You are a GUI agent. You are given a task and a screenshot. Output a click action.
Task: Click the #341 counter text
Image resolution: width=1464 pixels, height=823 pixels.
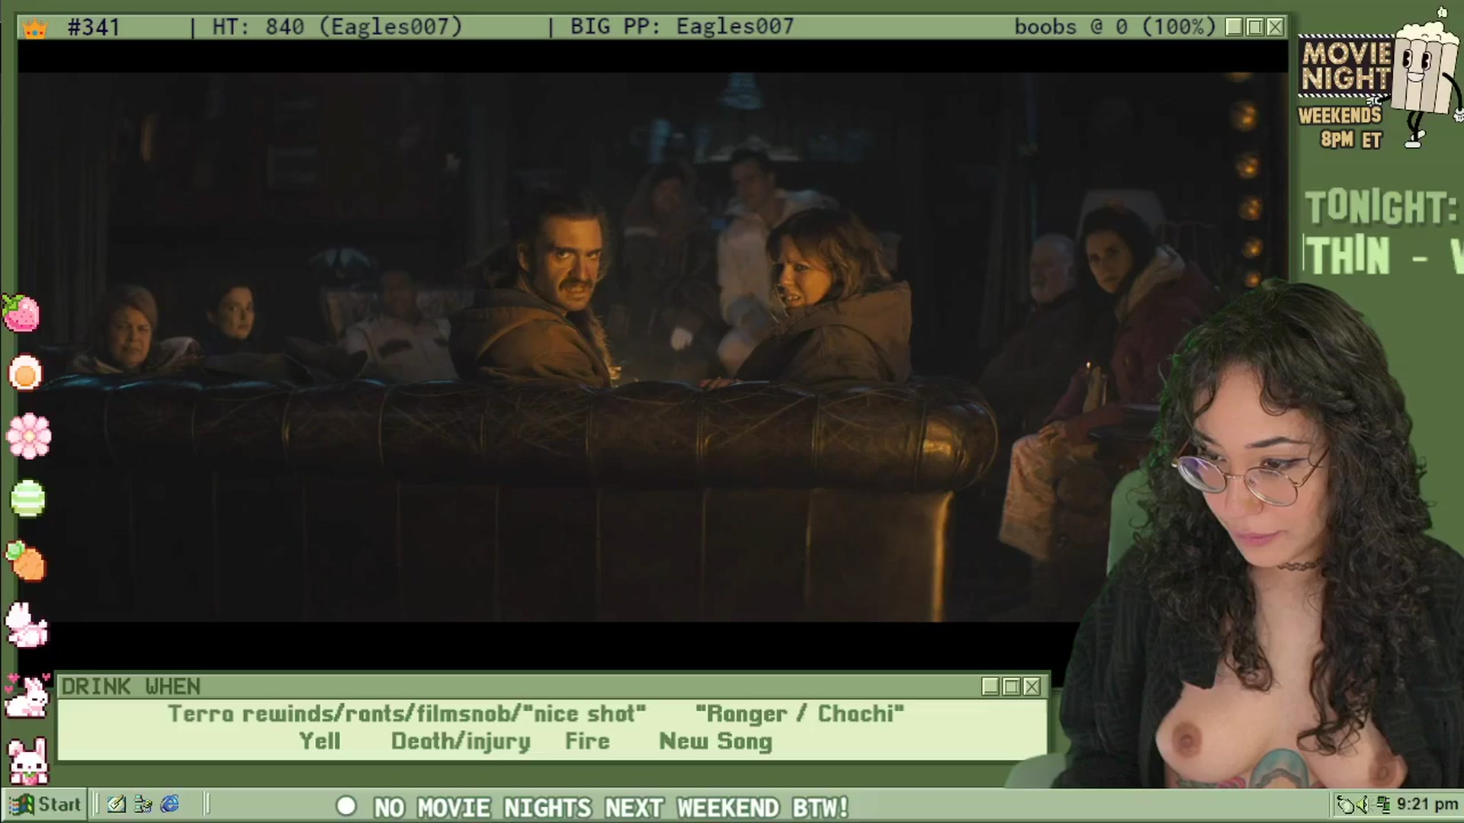(94, 27)
